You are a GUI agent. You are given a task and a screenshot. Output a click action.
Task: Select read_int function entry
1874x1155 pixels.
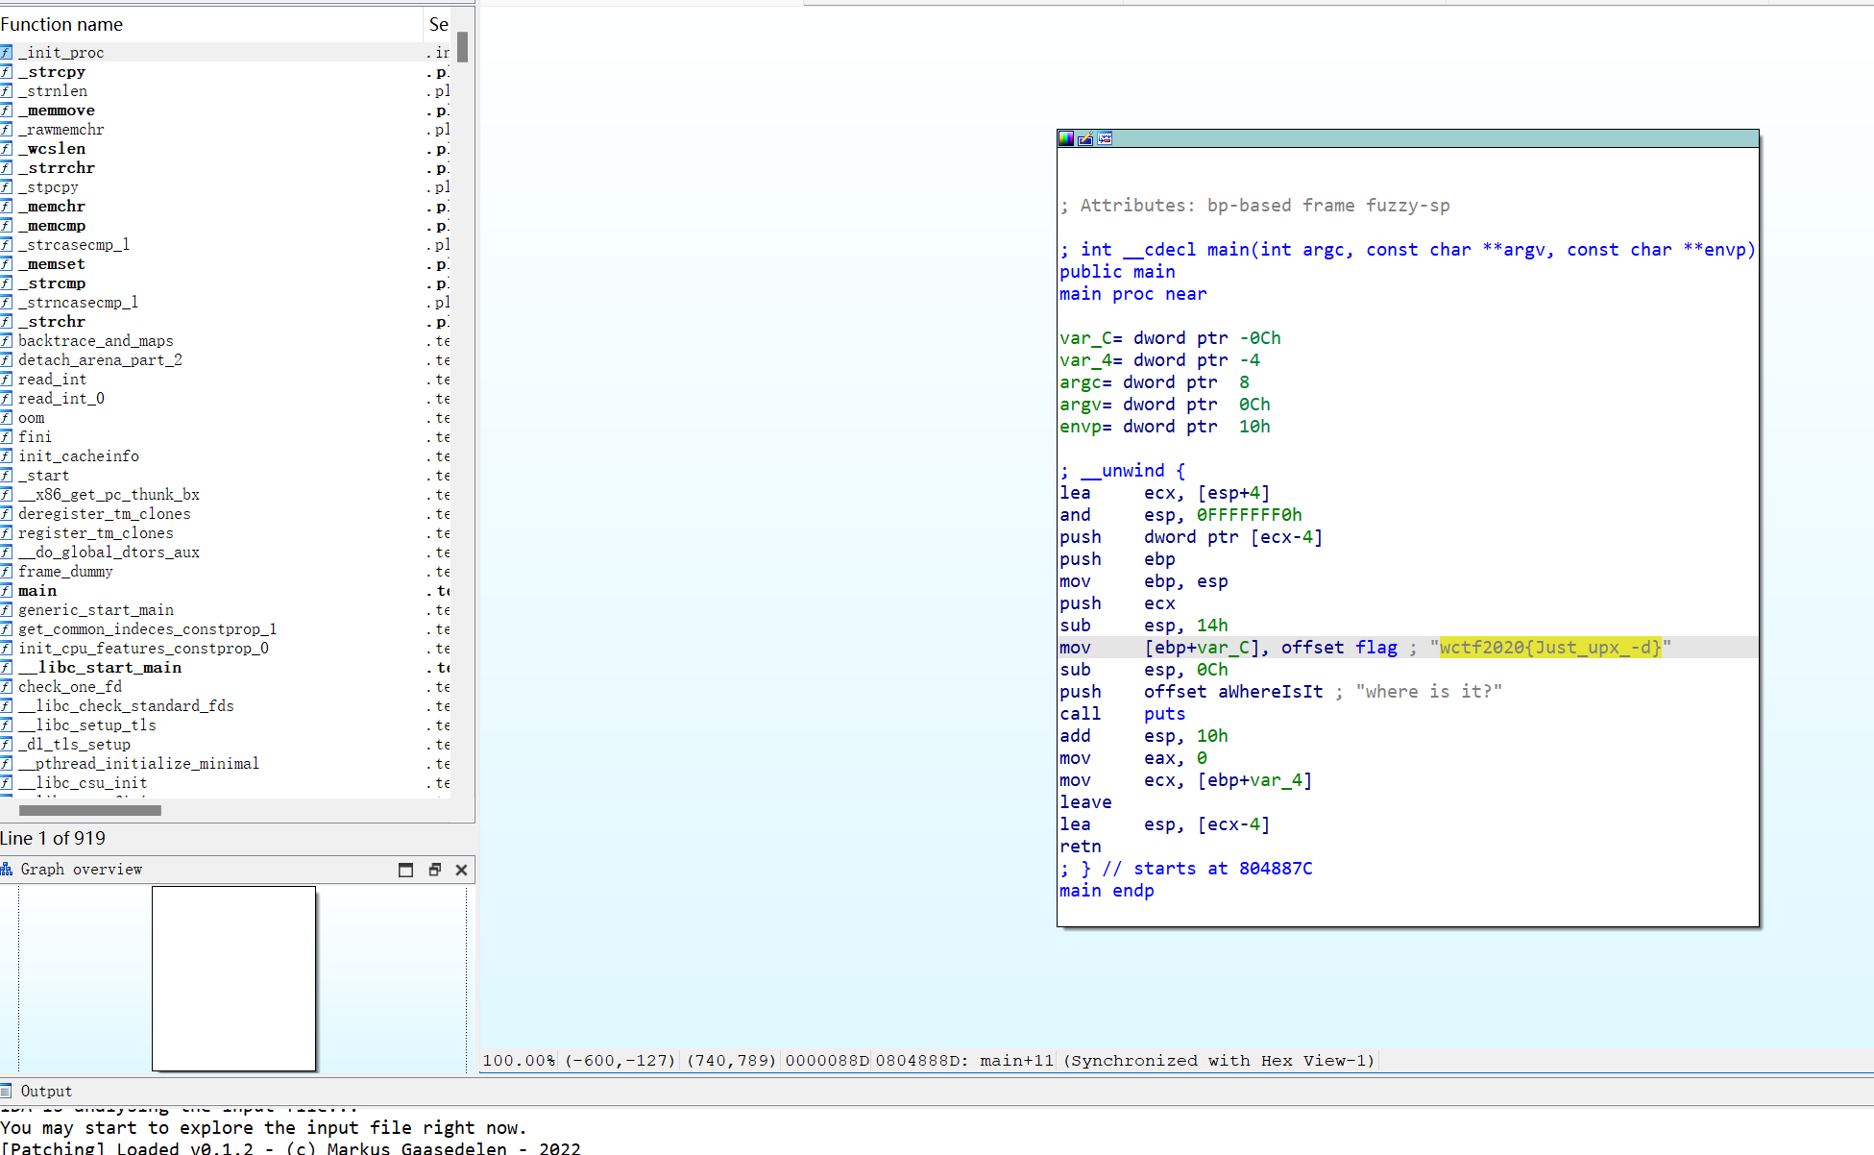point(52,380)
